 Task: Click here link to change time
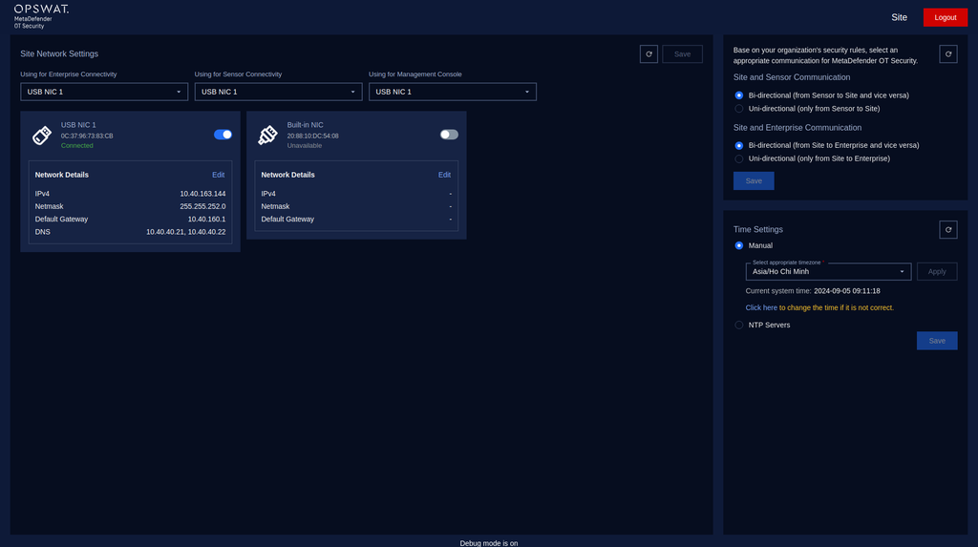coord(761,307)
